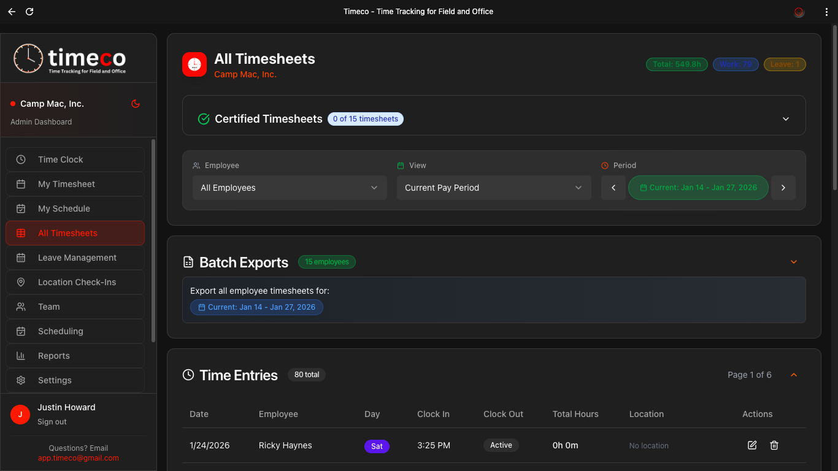Viewport: 838px width, 471px height.
Task: Click the red Timeco clock badge by All Timesheets
Action: 194,64
